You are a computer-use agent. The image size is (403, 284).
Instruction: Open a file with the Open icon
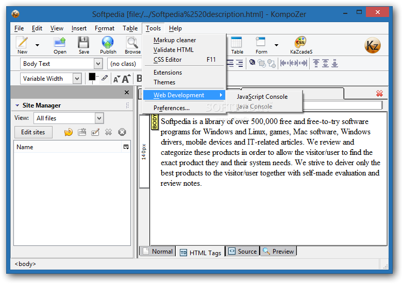pyautogui.click(x=60, y=42)
